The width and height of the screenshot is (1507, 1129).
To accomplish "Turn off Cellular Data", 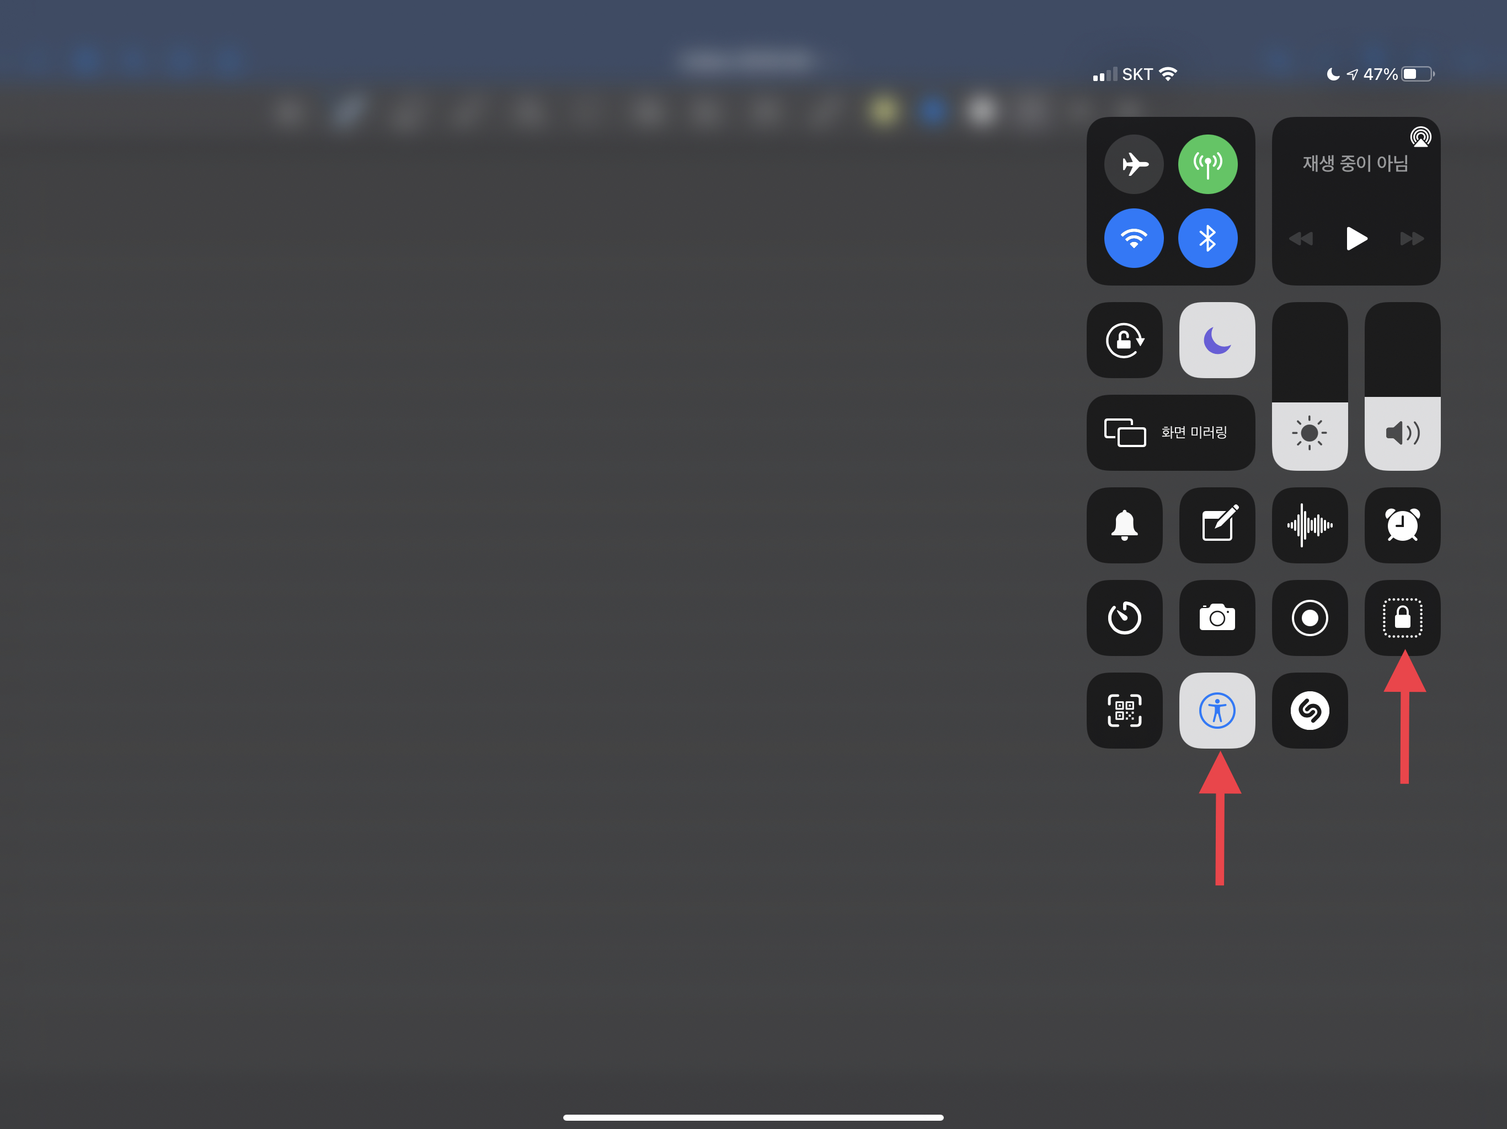I will (x=1208, y=164).
